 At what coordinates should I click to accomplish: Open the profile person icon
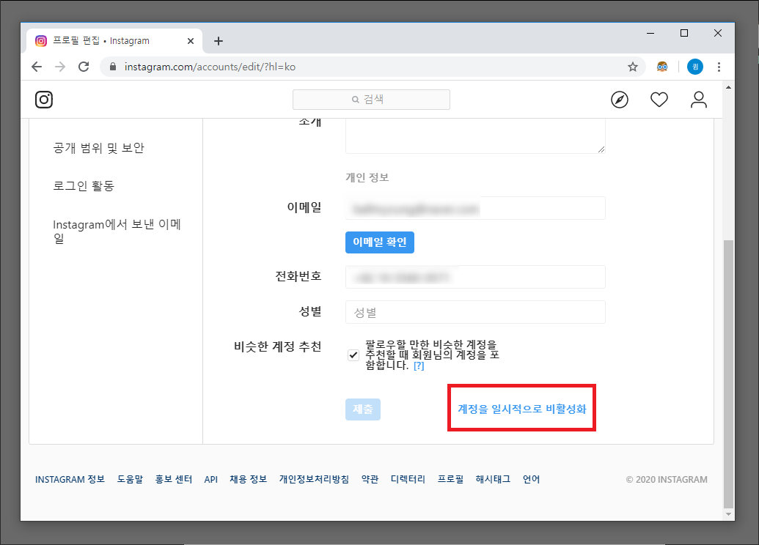[698, 100]
